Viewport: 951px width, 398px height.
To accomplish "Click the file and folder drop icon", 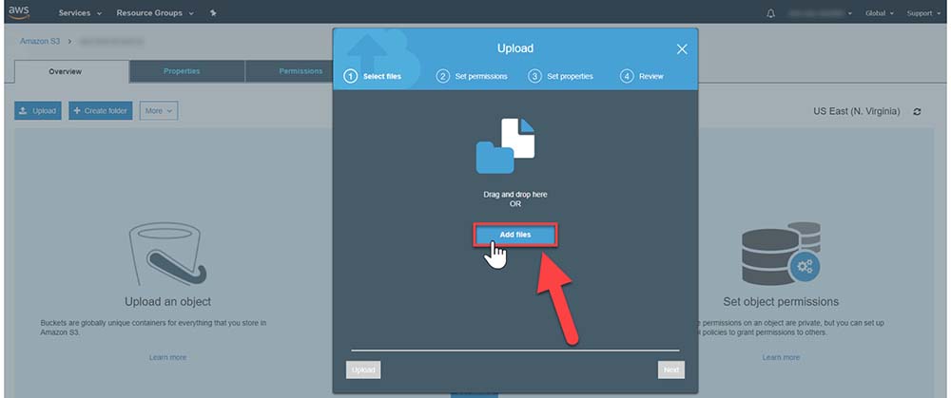I will click(505, 145).
